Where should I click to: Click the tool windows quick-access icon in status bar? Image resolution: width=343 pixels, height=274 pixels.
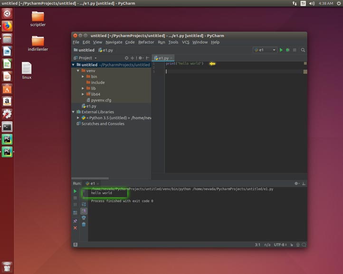(x=76, y=245)
